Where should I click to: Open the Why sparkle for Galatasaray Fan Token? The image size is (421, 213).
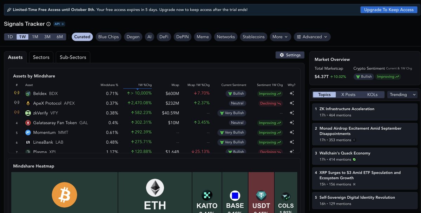coord(291,123)
